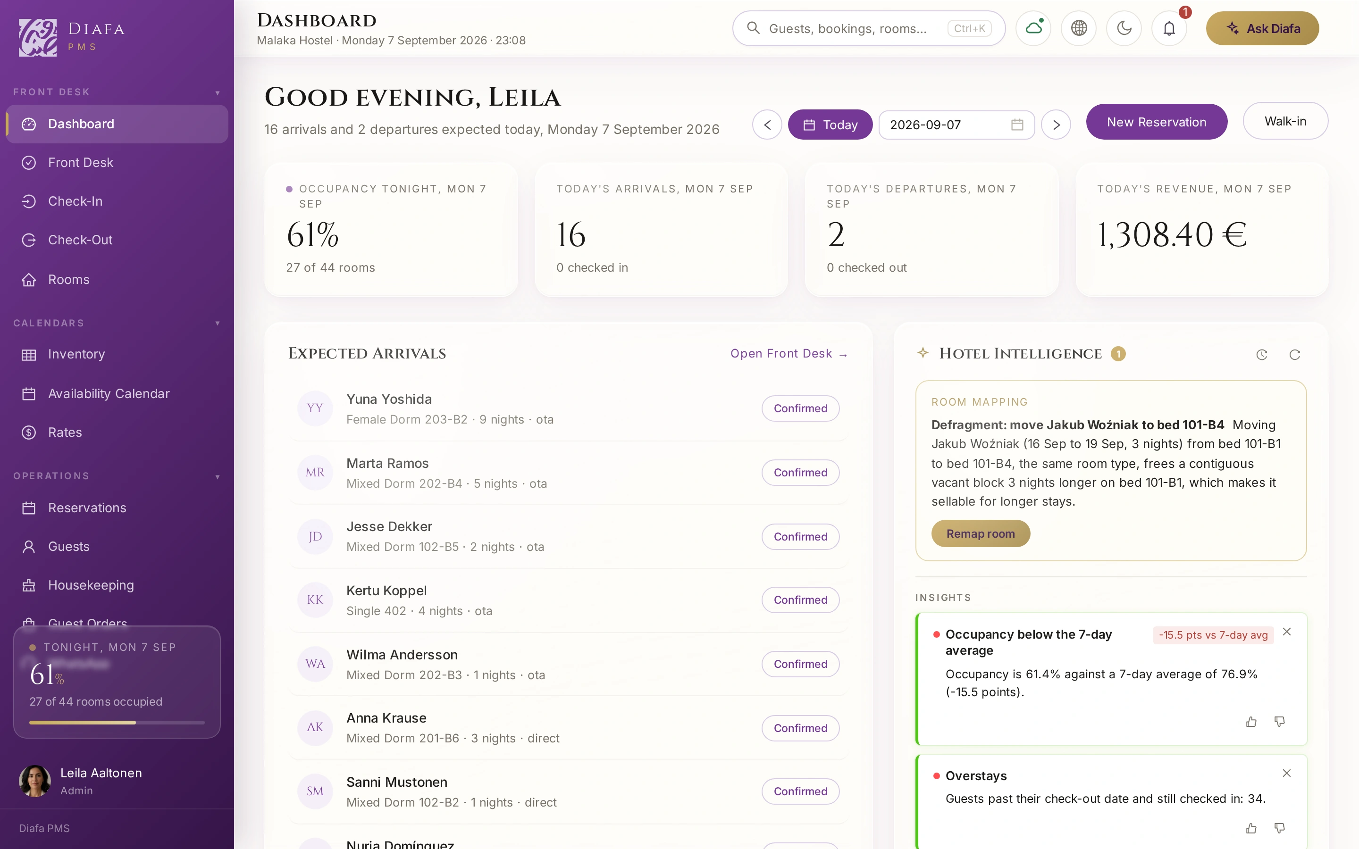Thumbs up the Occupancy below average insight
1359x849 pixels.
point(1251,722)
